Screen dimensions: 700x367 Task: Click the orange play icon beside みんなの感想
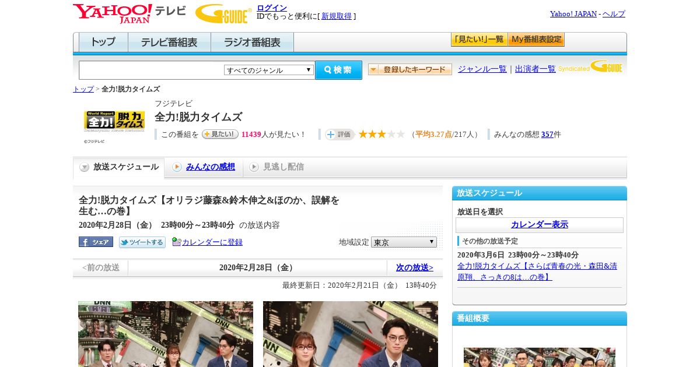click(177, 167)
